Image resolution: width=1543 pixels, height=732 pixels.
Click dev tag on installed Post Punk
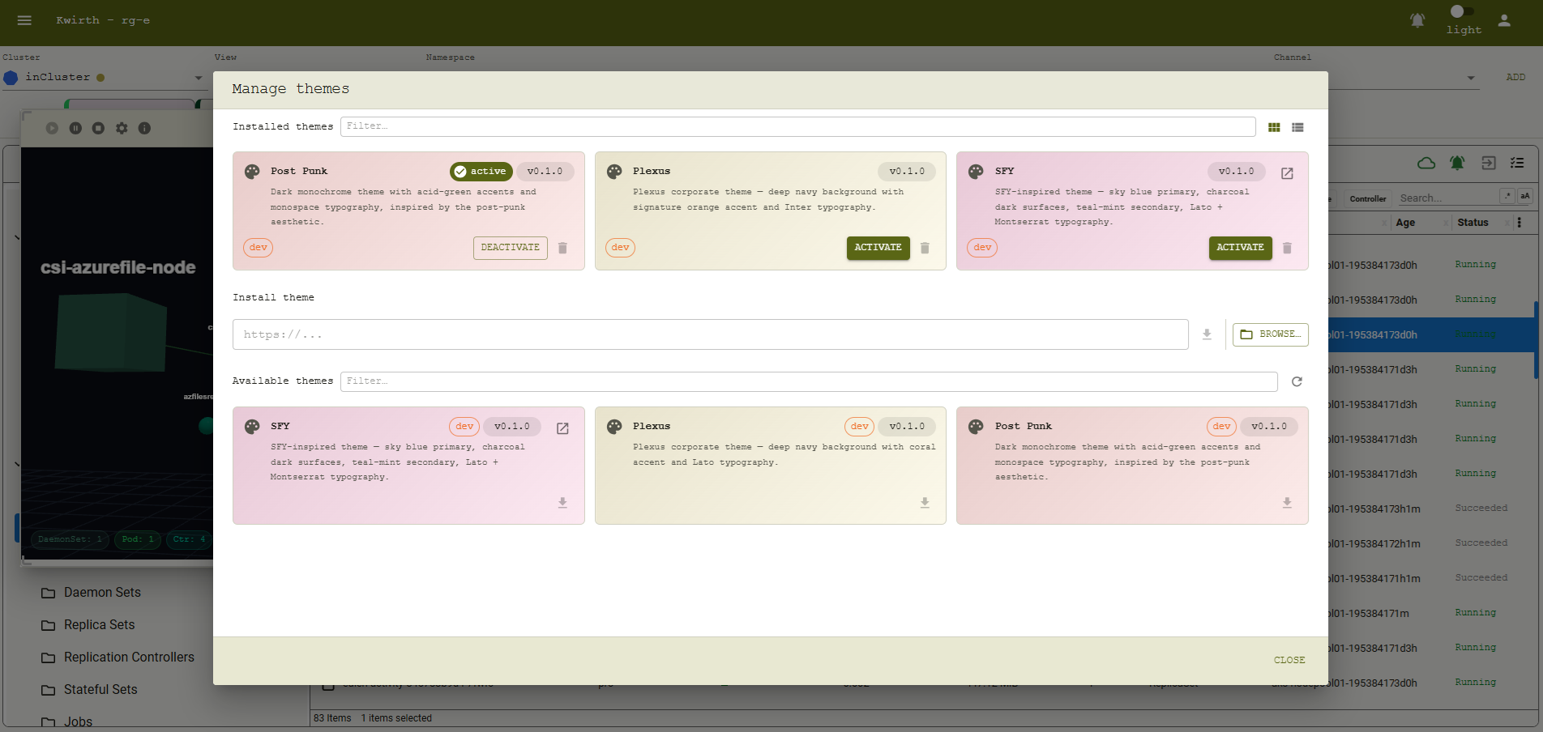[x=258, y=248]
